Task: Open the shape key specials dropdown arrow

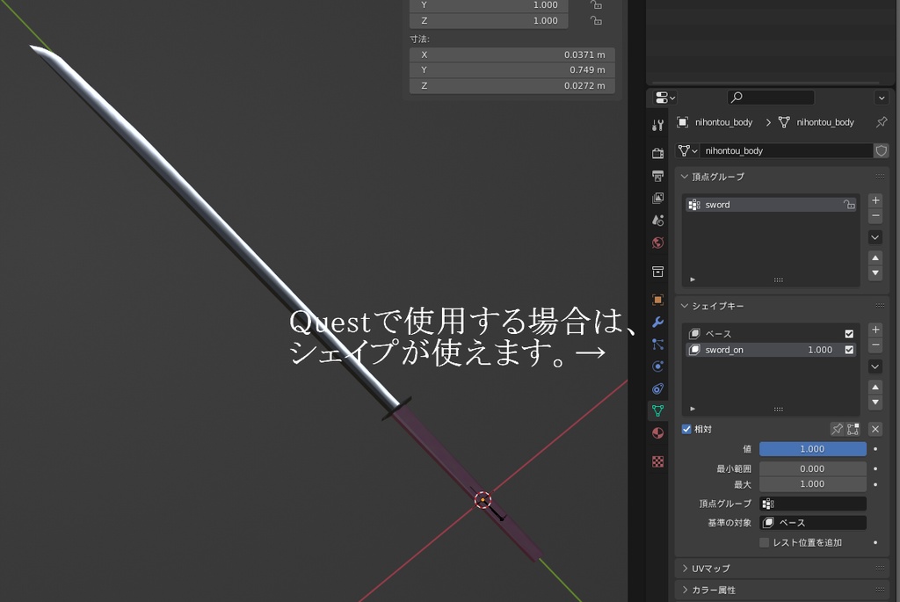Action: pos(875,366)
